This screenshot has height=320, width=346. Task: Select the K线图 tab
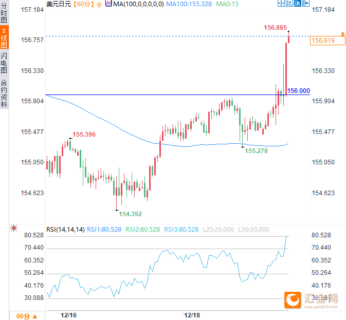[4, 39]
